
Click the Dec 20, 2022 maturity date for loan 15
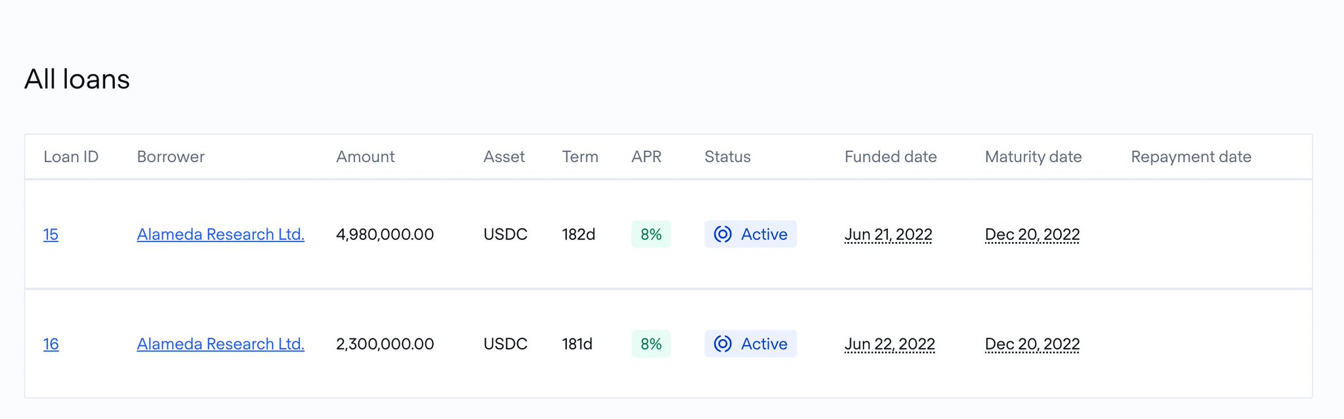tap(1032, 235)
